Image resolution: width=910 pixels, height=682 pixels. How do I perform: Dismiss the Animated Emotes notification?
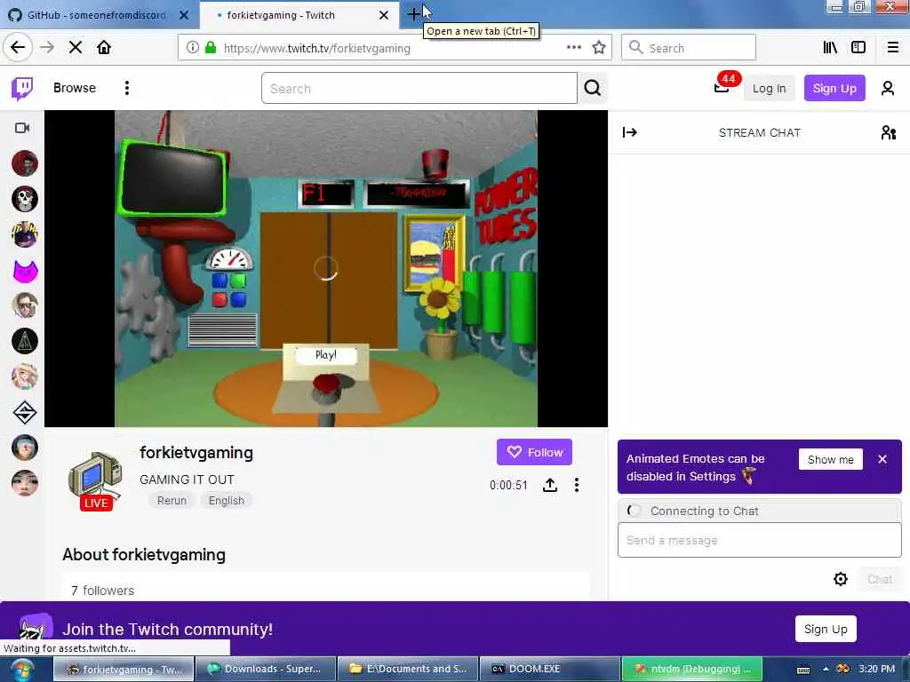[882, 459]
